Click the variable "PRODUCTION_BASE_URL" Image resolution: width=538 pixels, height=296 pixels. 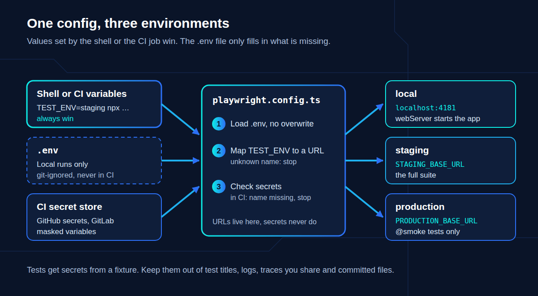click(436, 221)
